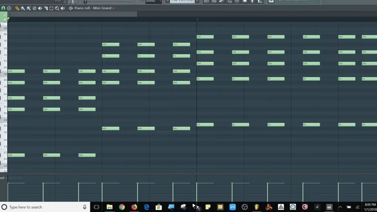Show hidden system tray icons

pos(340,207)
